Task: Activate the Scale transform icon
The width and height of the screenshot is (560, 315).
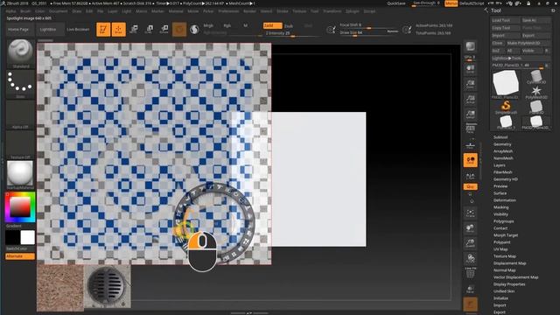Action: click(150, 29)
